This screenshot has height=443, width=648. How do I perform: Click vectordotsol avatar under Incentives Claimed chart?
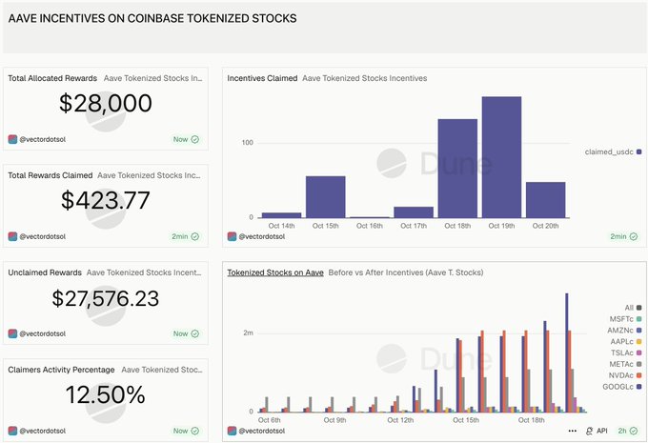coord(232,236)
